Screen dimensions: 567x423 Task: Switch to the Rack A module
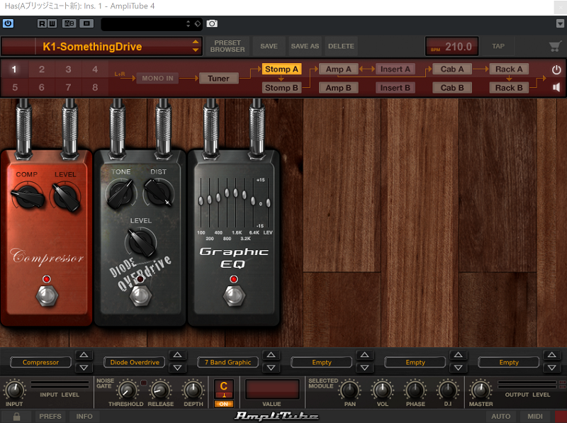point(509,69)
